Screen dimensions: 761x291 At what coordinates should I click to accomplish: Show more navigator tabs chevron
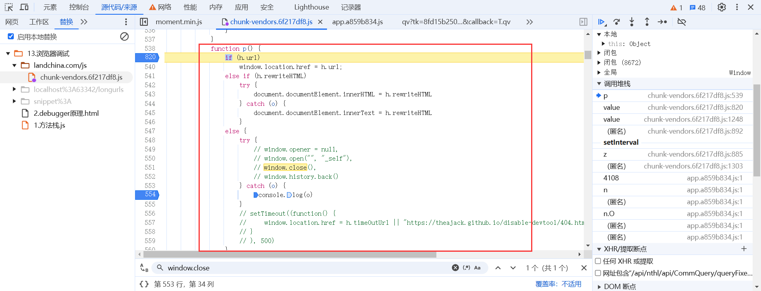[x=84, y=22]
